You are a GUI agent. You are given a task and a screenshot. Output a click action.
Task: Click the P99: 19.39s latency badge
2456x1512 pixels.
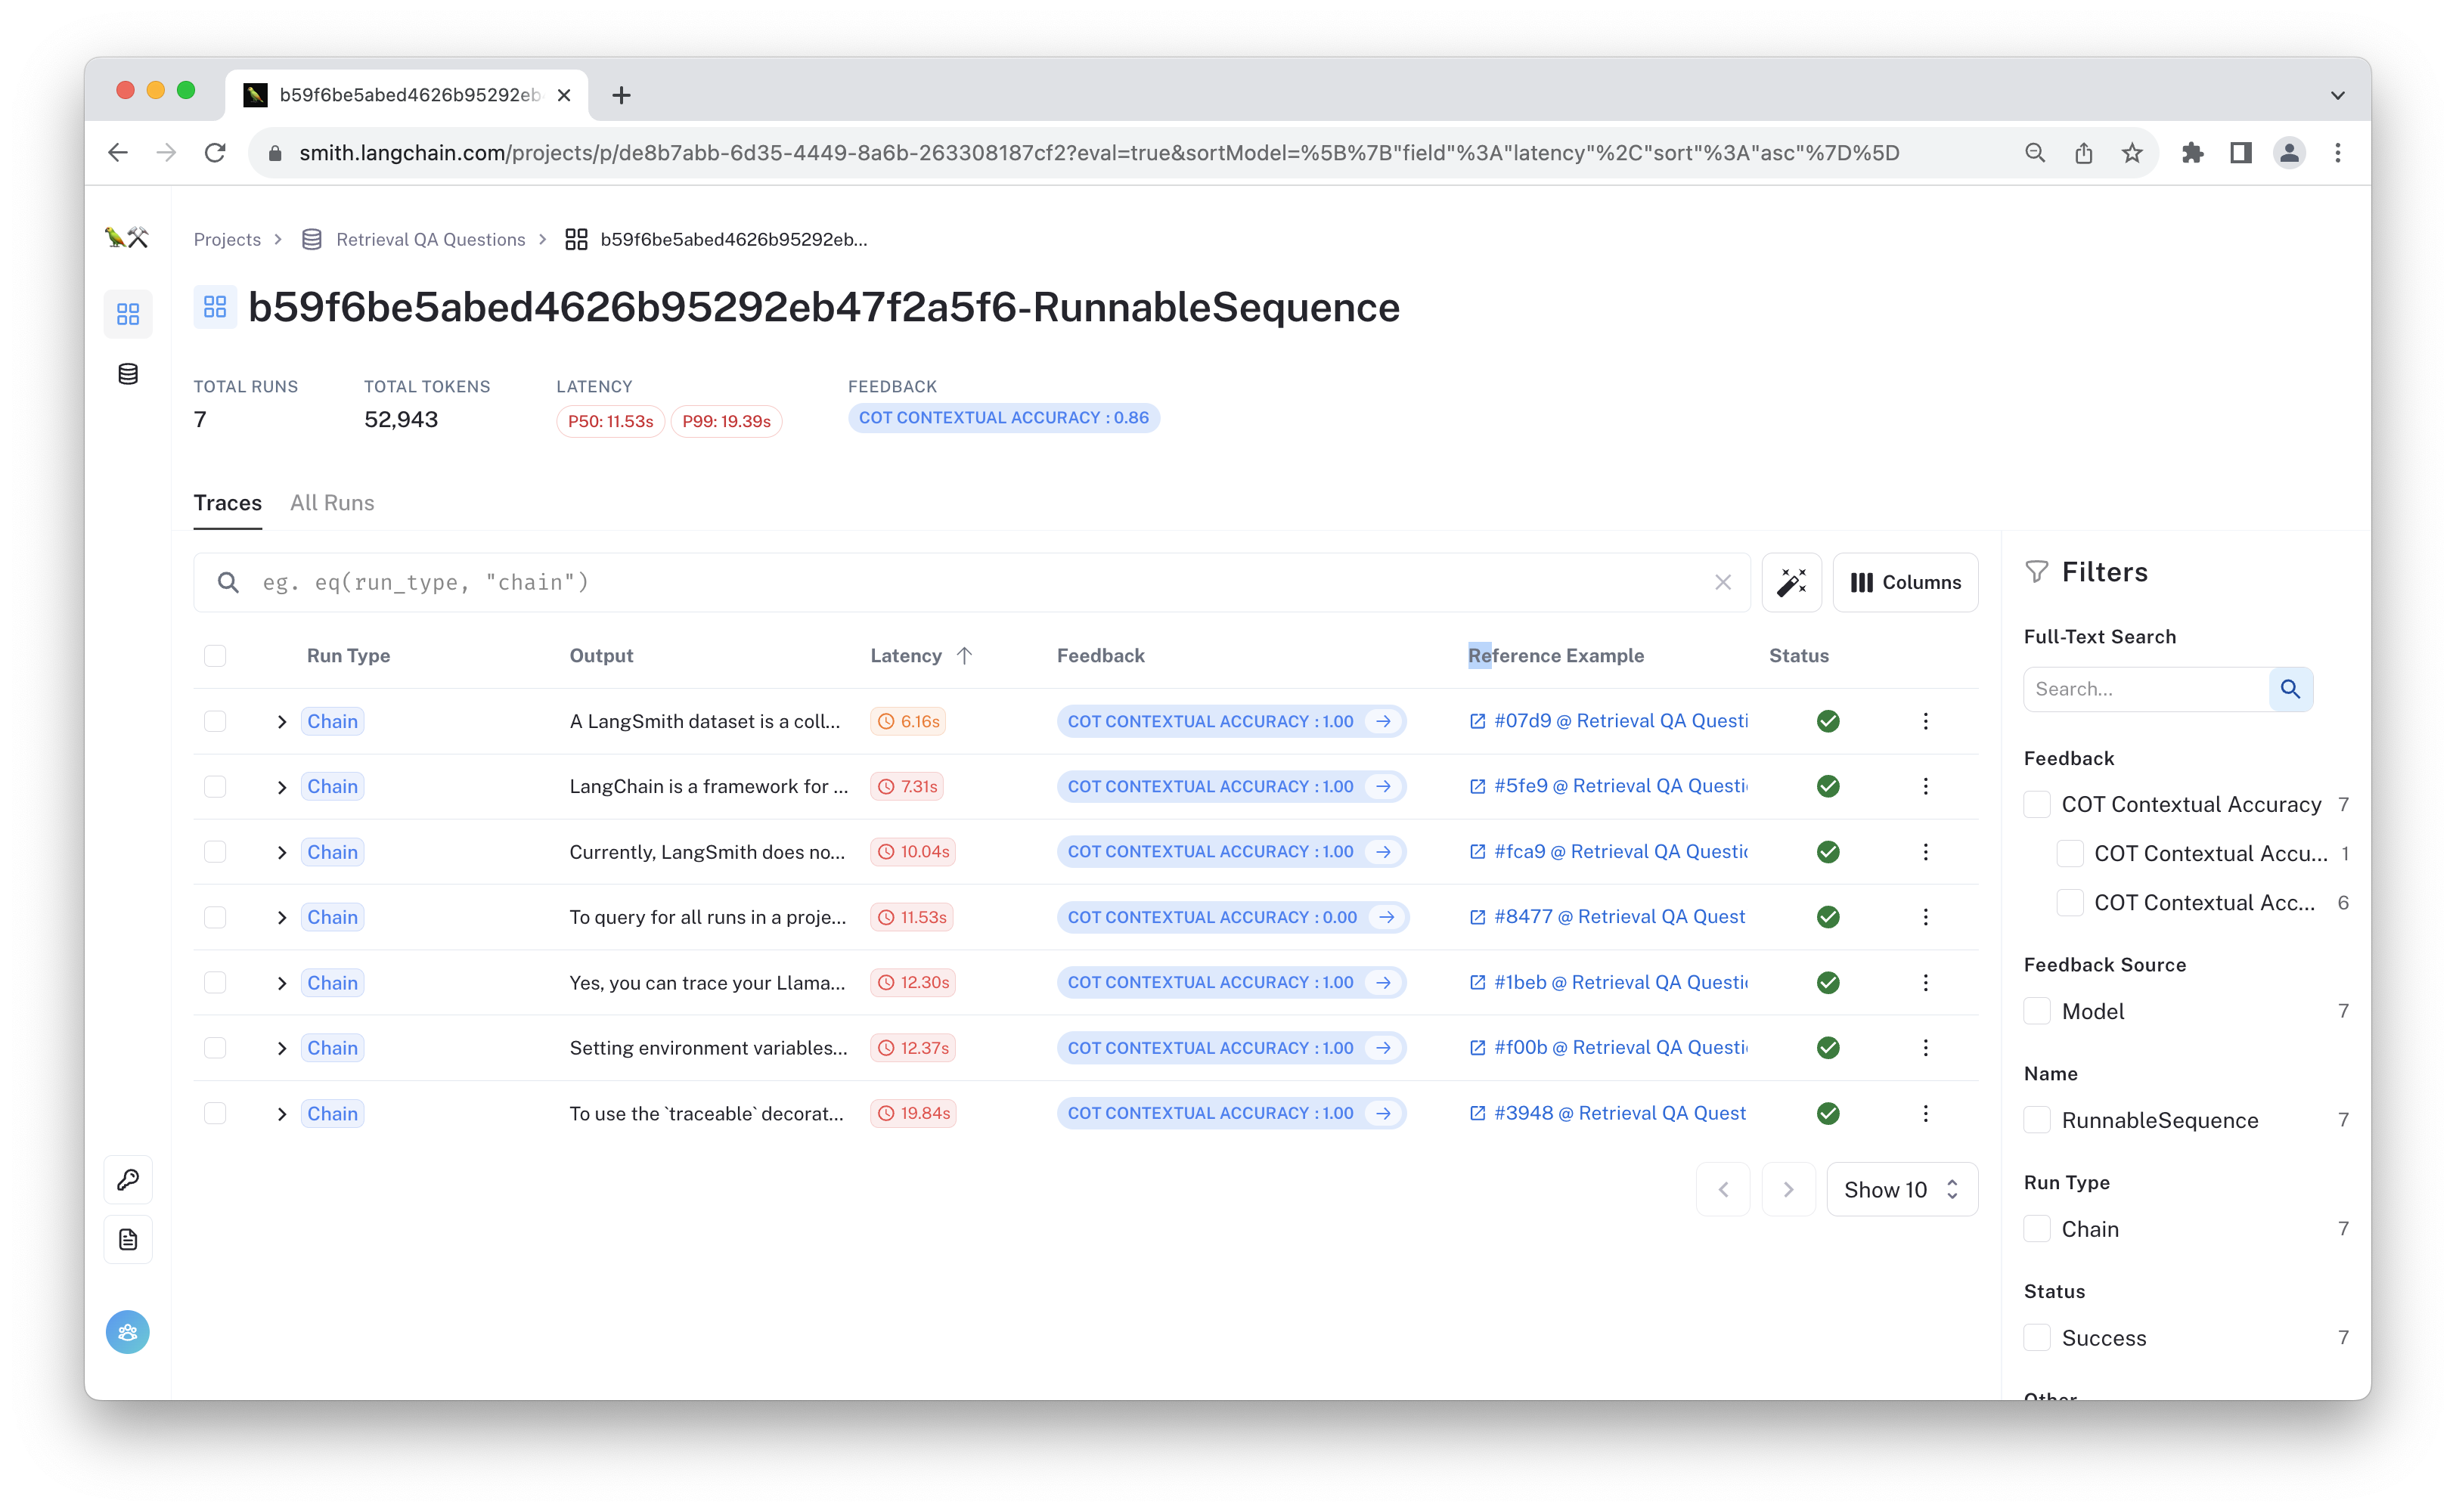click(726, 421)
